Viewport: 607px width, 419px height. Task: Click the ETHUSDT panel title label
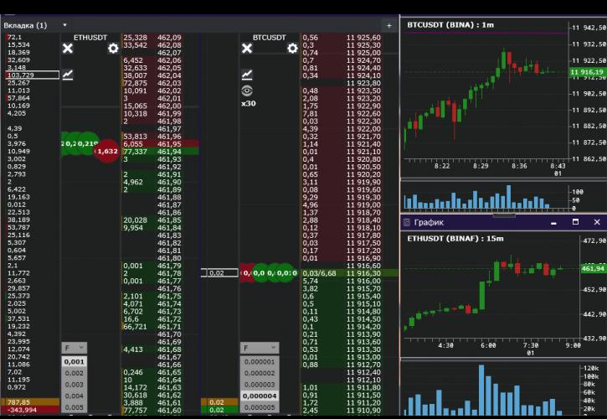coord(90,38)
